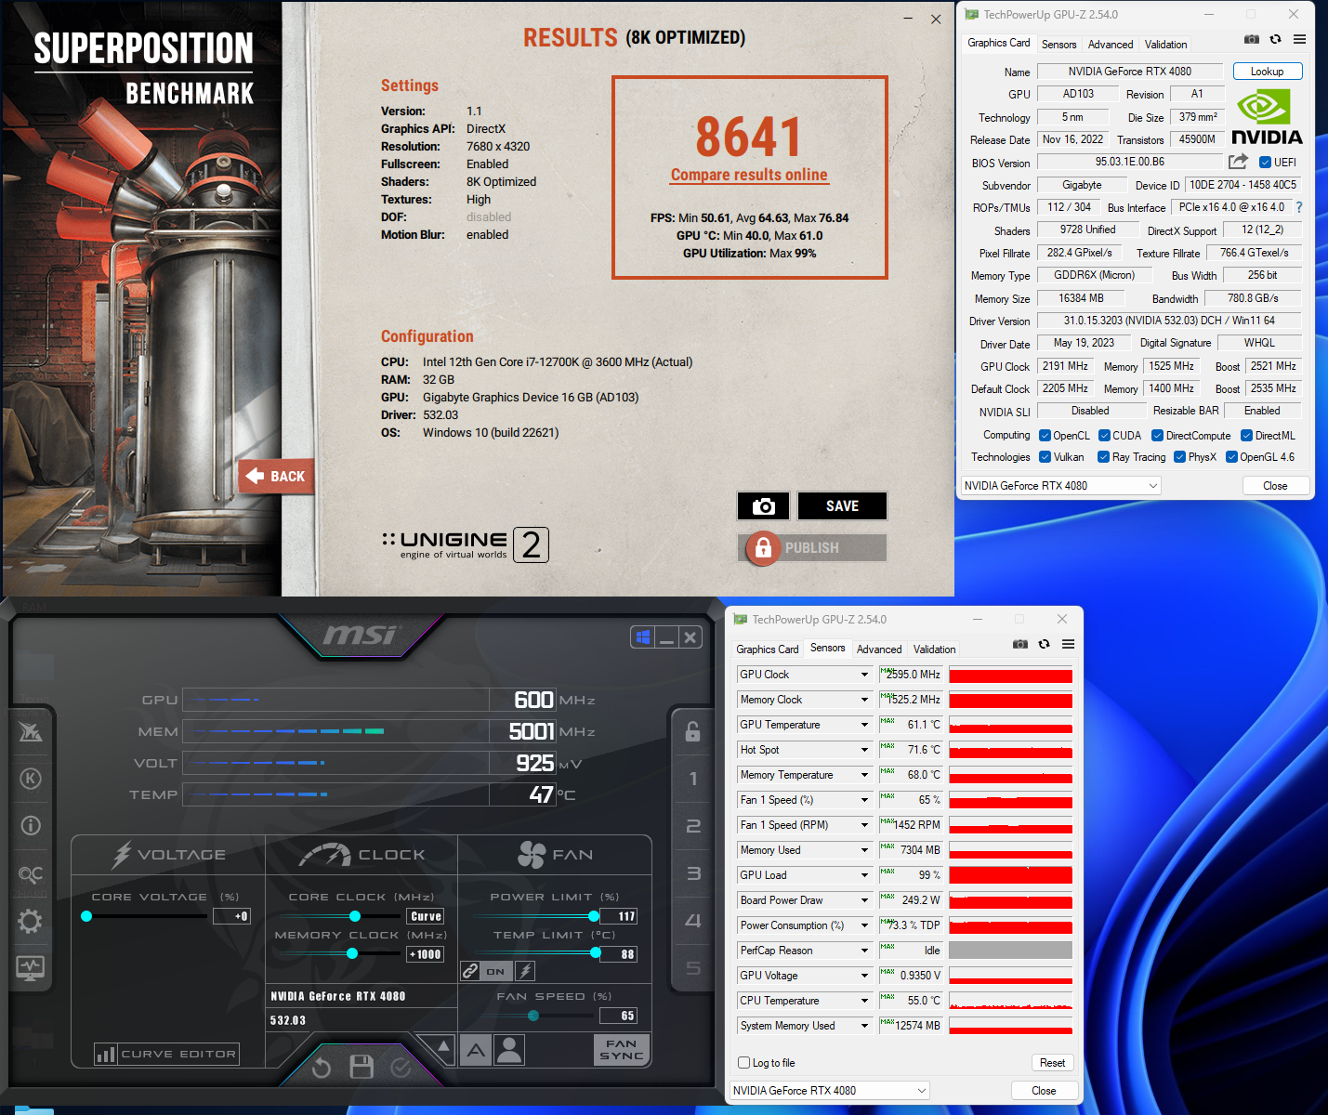
Task: Select Afterburner profile slot 4
Action: (x=693, y=921)
